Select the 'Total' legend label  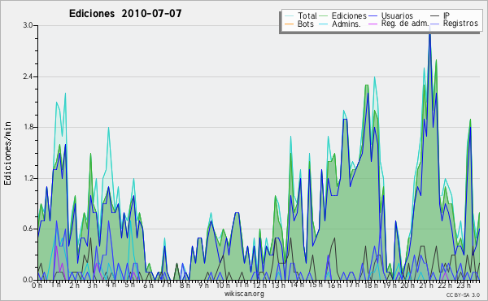click(x=307, y=15)
